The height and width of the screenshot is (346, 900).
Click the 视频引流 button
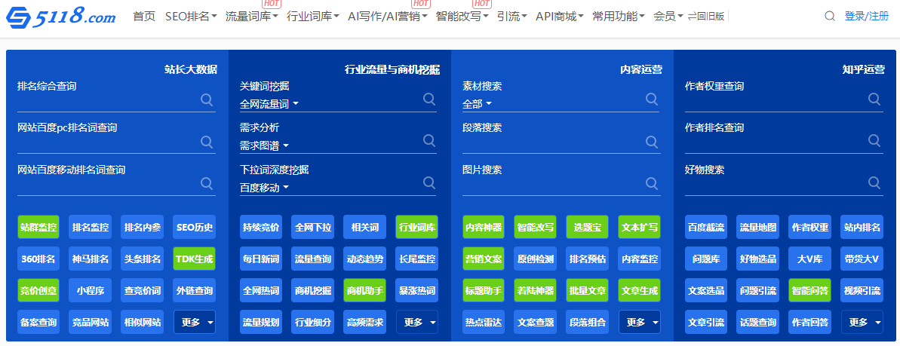tap(862, 290)
